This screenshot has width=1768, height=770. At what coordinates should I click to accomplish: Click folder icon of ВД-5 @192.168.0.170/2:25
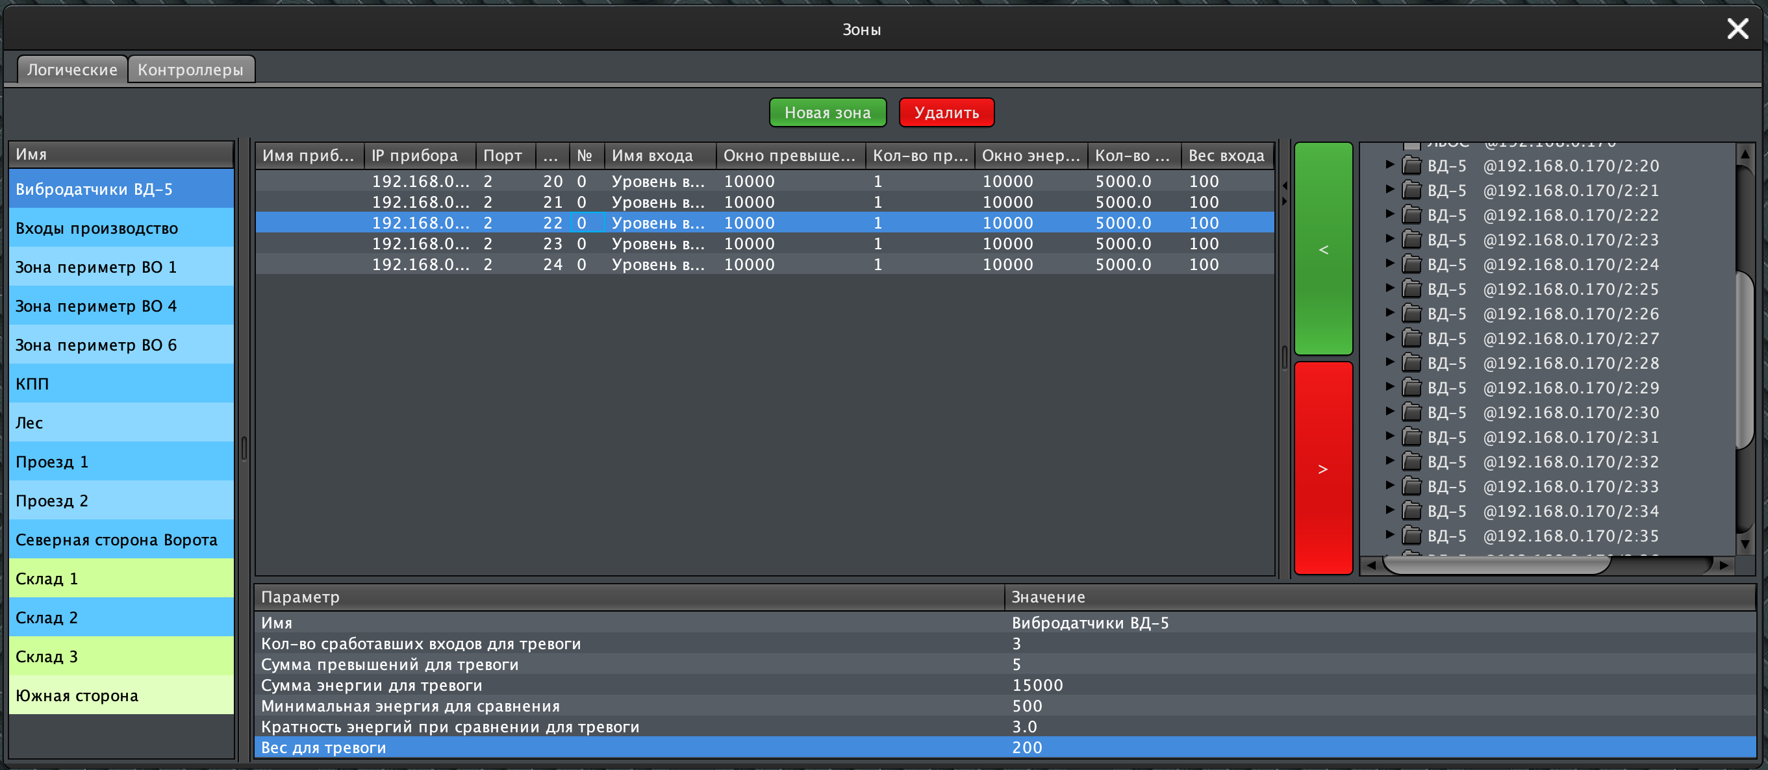coord(1411,289)
